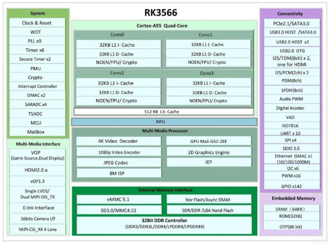This screenshot has width=330, height=244.
Task: Select the SARADC x4 block
Action: pyautogui.click(x=37, y=105)
